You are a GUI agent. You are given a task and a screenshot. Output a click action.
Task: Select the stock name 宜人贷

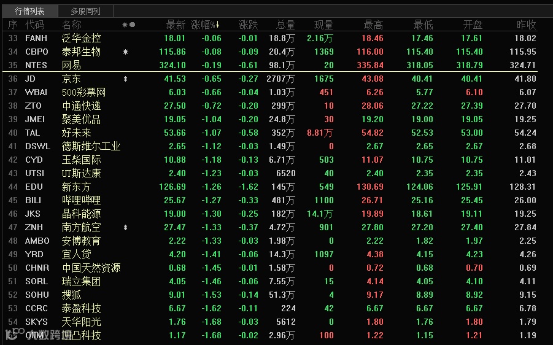76,254
